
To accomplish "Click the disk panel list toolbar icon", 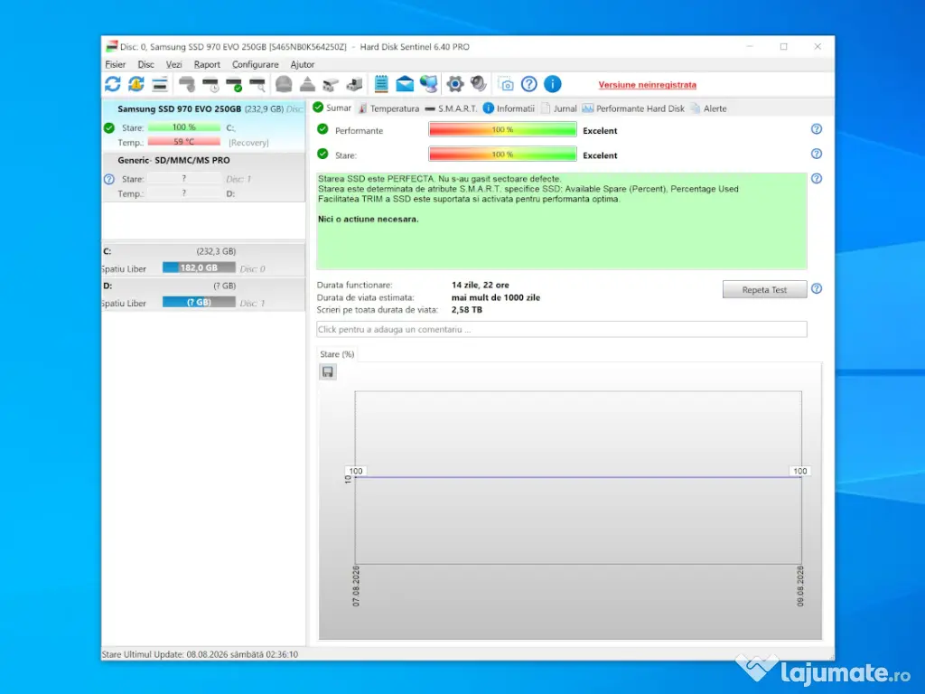I will 160,84.
